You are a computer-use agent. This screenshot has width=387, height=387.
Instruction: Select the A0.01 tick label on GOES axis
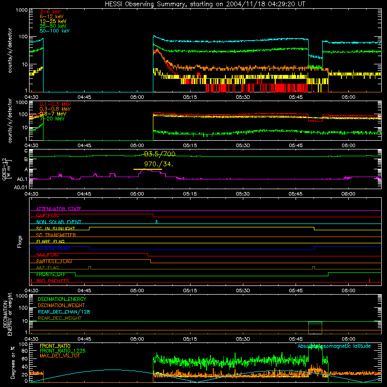[x=20, y=187]
